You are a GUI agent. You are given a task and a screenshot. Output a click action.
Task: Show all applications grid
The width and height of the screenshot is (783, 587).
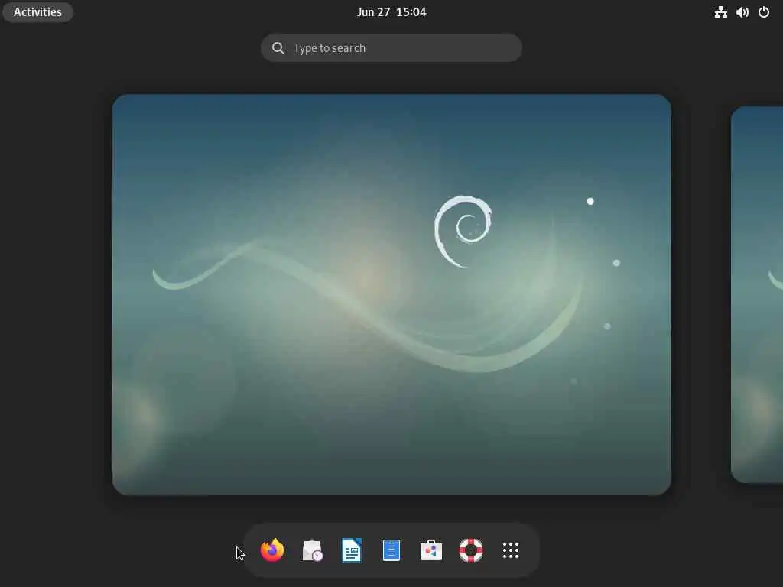510,550
